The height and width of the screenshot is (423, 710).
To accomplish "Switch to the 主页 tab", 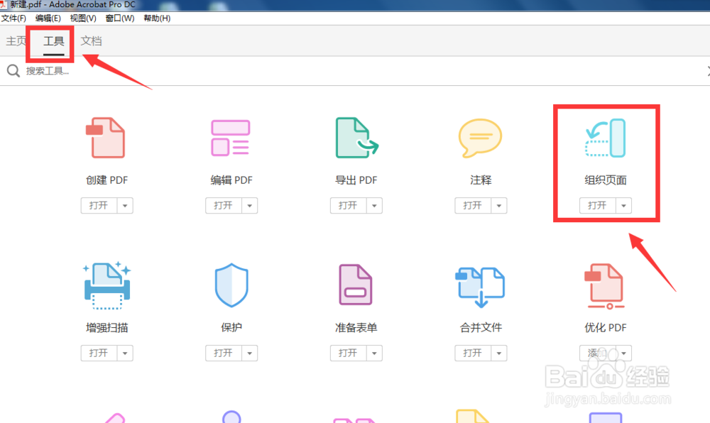I will (16, 41).
